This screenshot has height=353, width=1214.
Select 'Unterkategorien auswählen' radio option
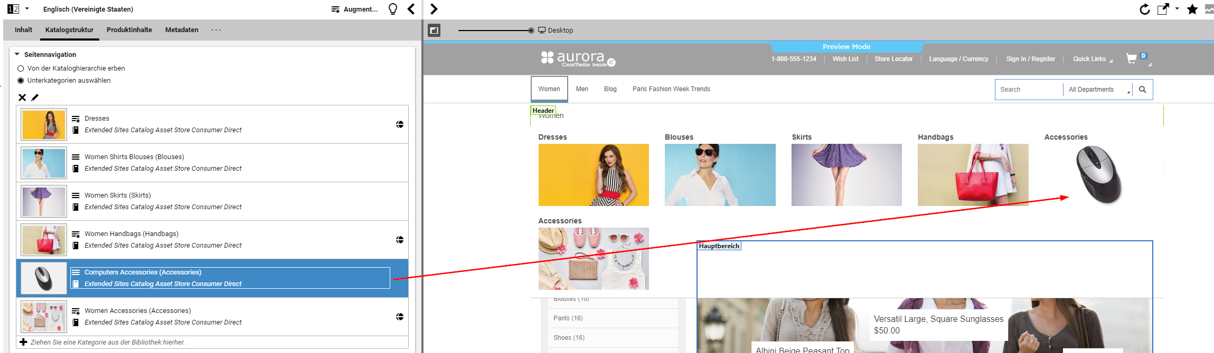click(x=21, y=81)
